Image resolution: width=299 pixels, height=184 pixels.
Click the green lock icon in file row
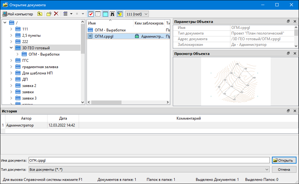coord(137,36)
